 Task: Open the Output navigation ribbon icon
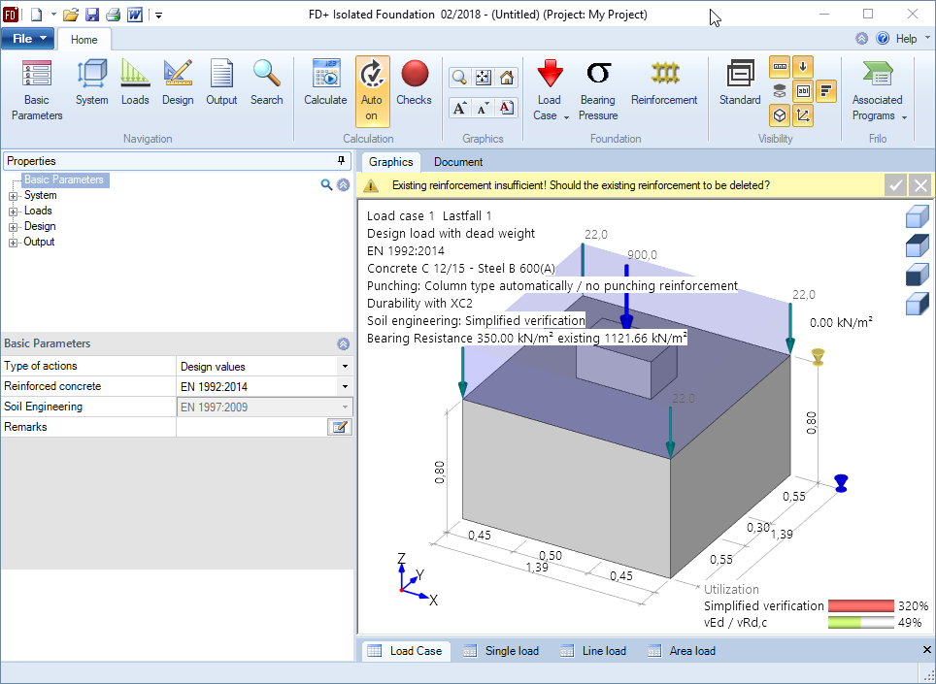221,83
